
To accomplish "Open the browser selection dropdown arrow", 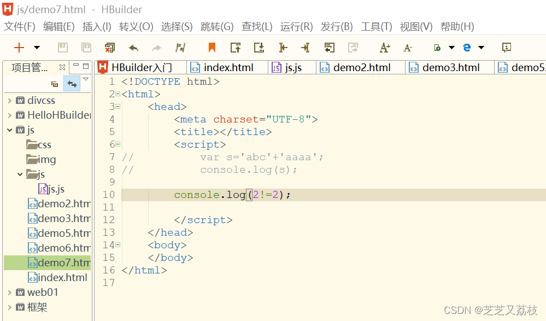I will [x=481, y=48].
